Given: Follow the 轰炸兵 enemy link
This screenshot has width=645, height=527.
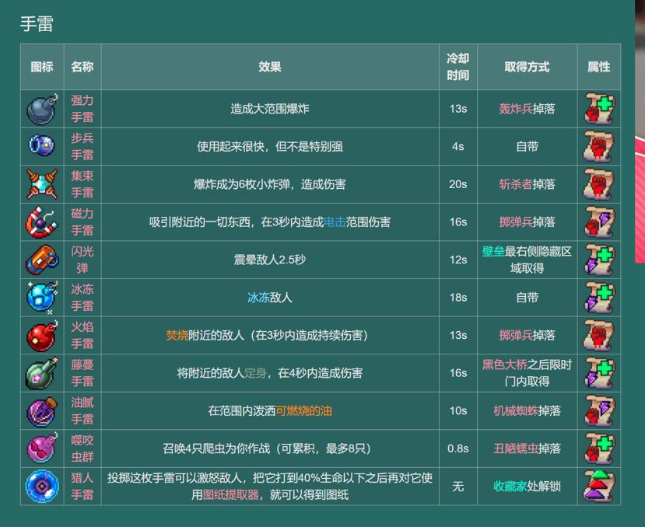Looking at the screenshot, I should click(515, 109).
